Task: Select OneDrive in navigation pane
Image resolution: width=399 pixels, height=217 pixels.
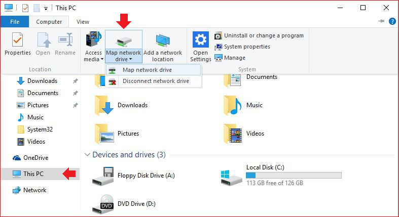Action: 30,158
